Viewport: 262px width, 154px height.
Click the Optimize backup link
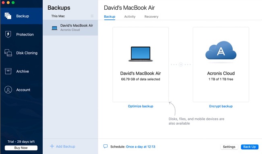coord(141,106)
